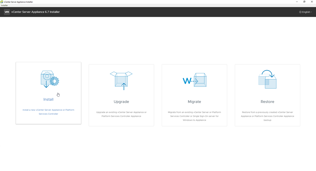Click the globe icon beside English

tap(300, 12)
